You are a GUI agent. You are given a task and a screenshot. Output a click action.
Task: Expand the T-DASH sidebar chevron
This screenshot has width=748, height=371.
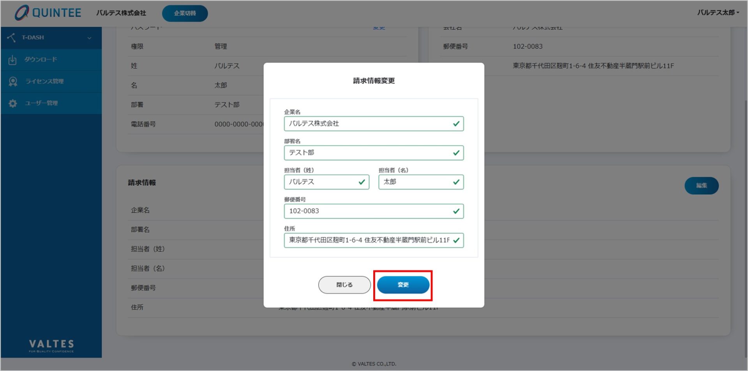[89, 38]
